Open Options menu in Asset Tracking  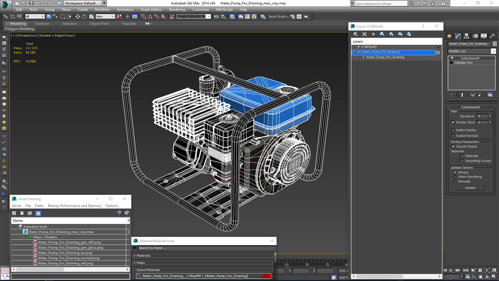pyautogui.click(x=111, y=206)
